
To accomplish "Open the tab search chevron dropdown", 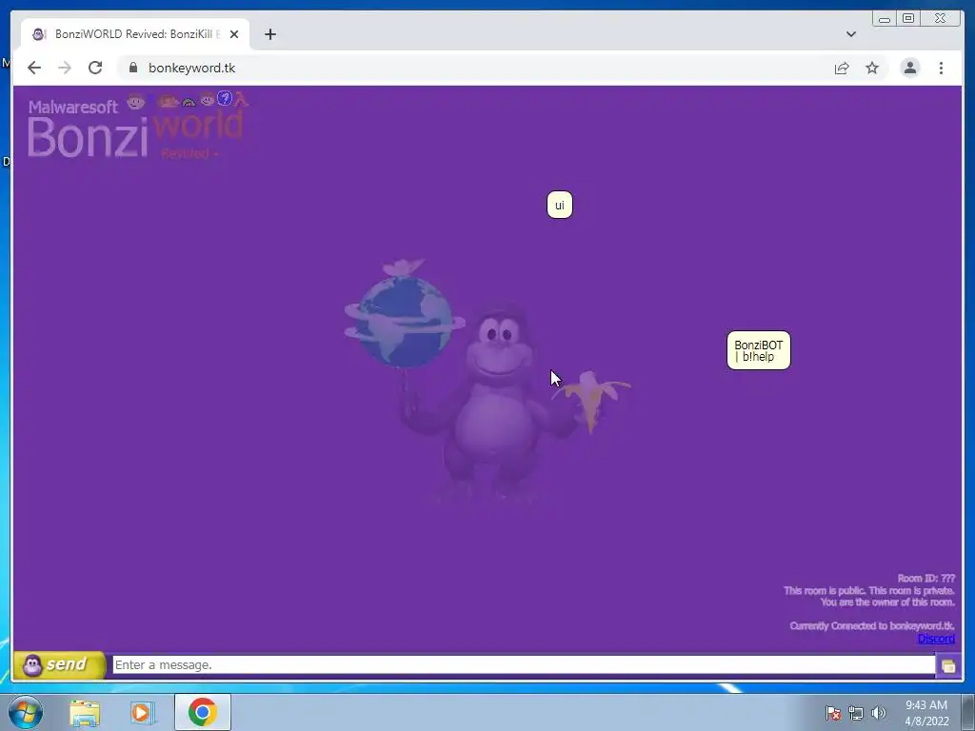I will click(851, 34).
